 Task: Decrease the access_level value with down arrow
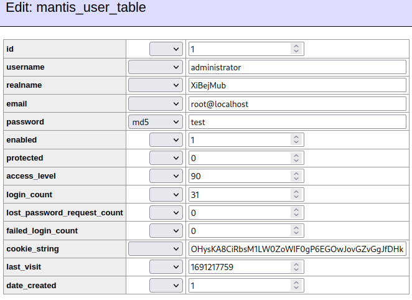[x=296, y=179]
